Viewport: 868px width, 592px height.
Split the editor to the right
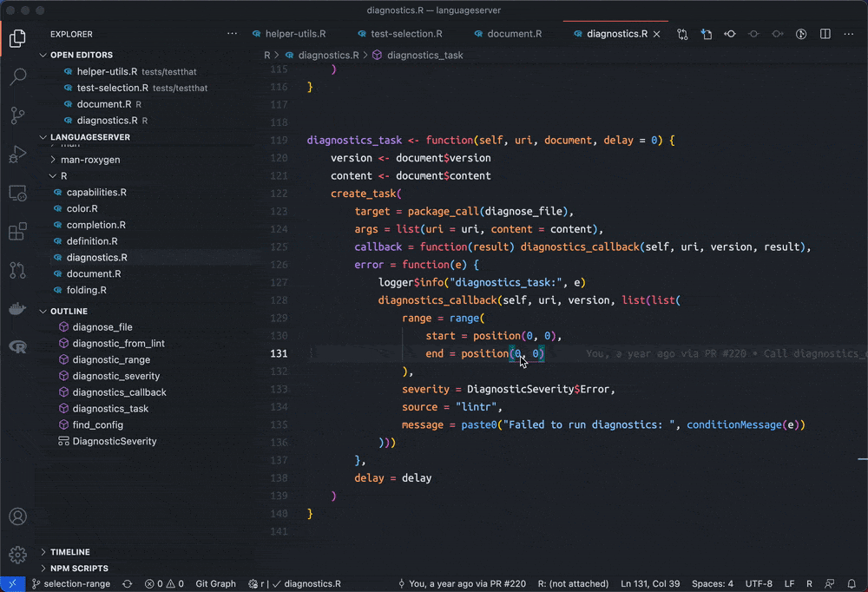point(825,34)
